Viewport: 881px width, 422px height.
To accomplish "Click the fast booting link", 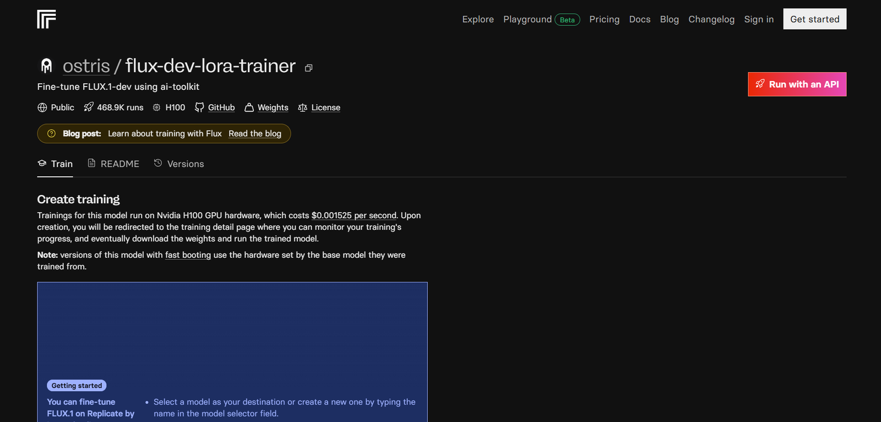I will click(x=188, y=255).
